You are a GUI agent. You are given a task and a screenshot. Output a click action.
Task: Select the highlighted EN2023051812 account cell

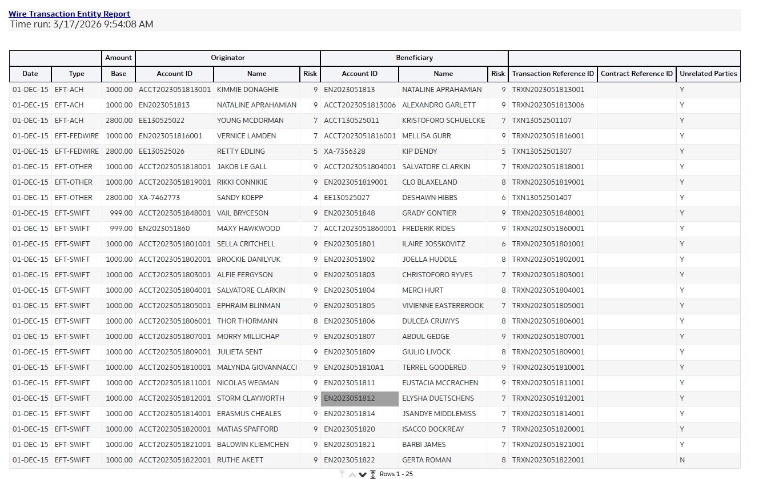click(360, 398)
